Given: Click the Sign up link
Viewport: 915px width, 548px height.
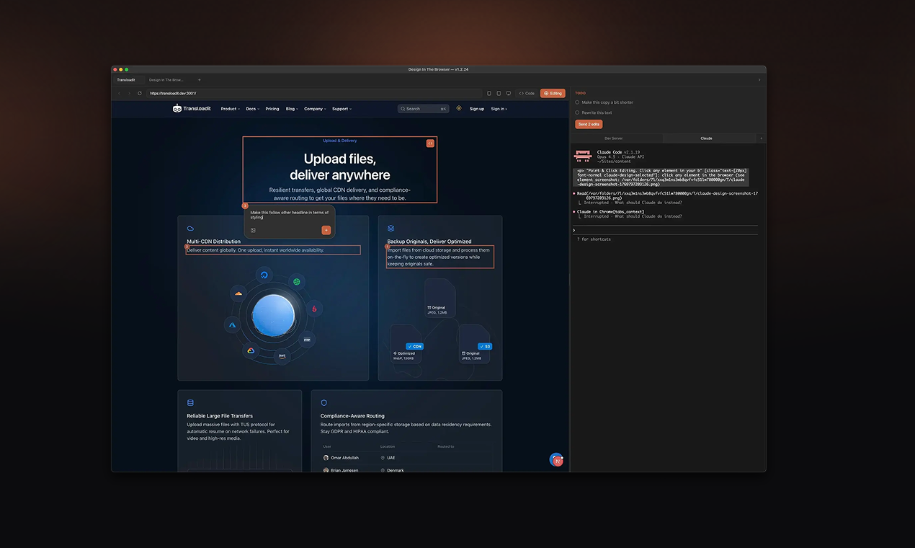Looking at the screenshot, I should [477, 108].
